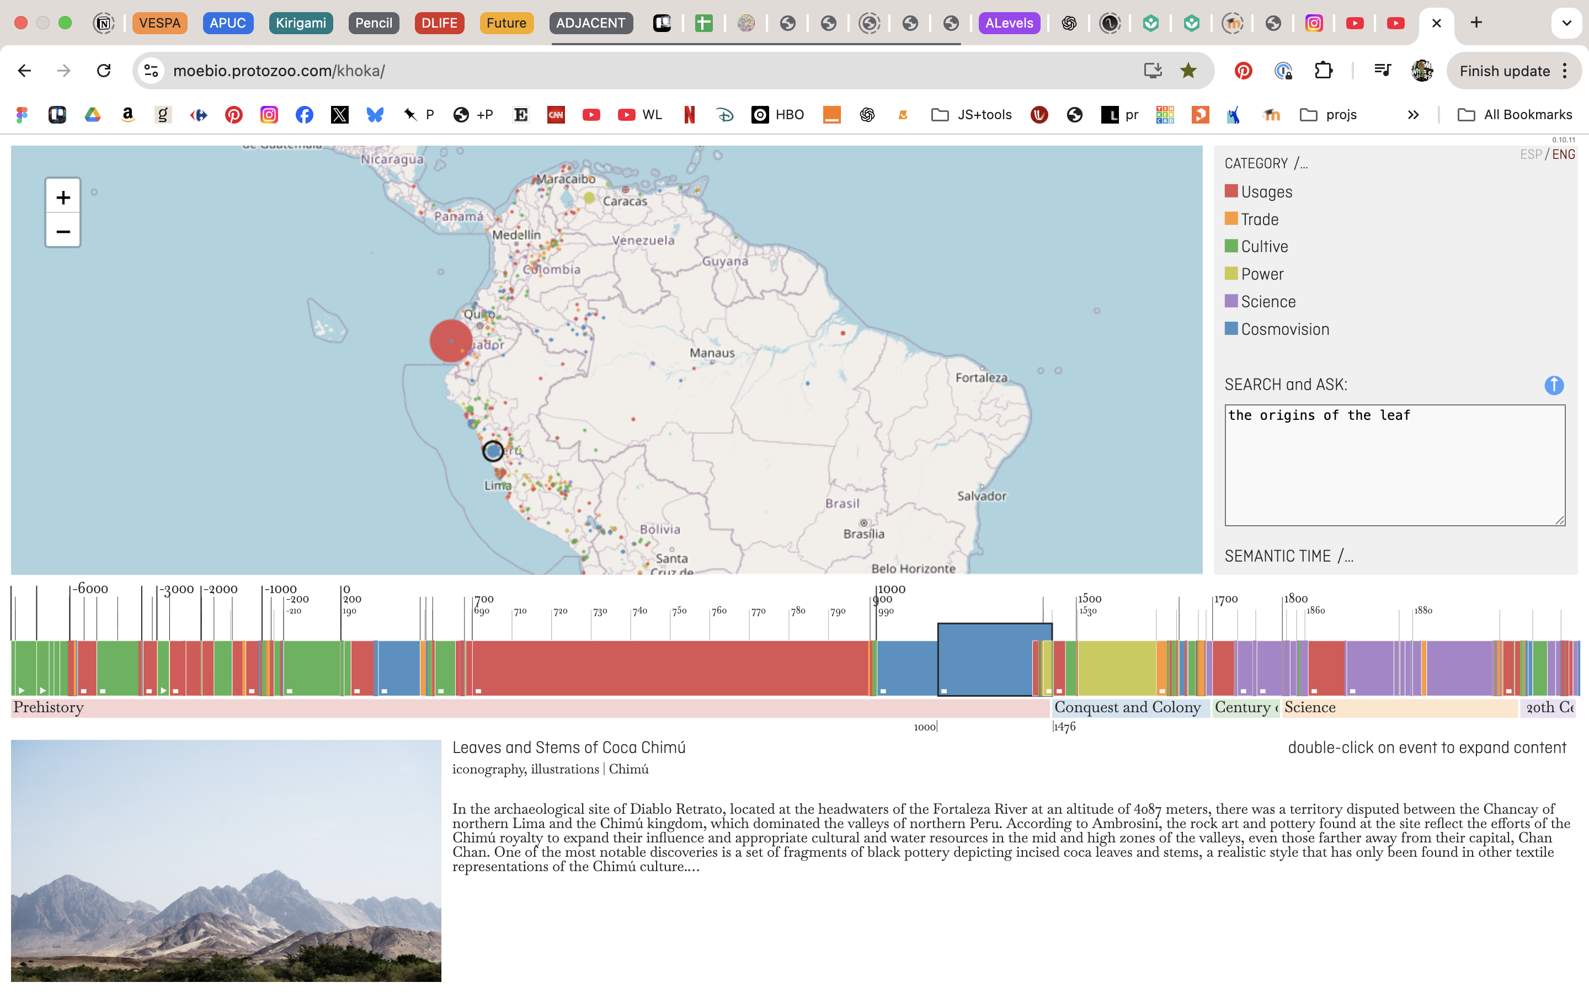Toggle the Usages category filter
1589x993 pixels.
[1266, 192]
